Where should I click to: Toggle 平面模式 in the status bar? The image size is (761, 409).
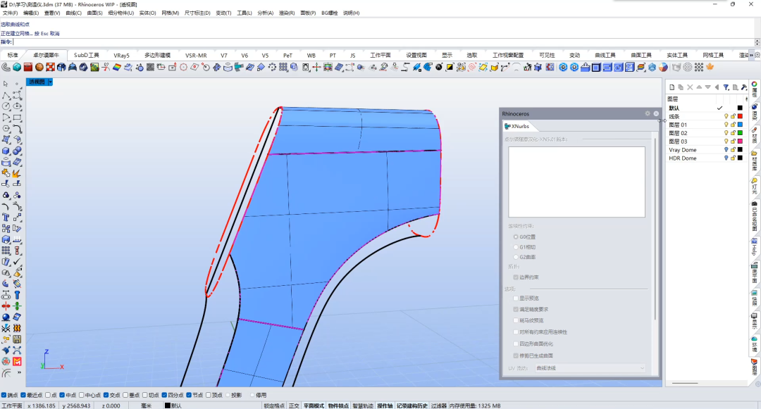click(314, 405)
